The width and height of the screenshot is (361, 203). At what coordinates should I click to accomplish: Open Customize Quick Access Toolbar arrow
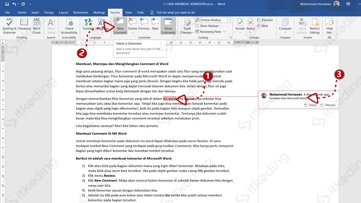coord(30,5)
